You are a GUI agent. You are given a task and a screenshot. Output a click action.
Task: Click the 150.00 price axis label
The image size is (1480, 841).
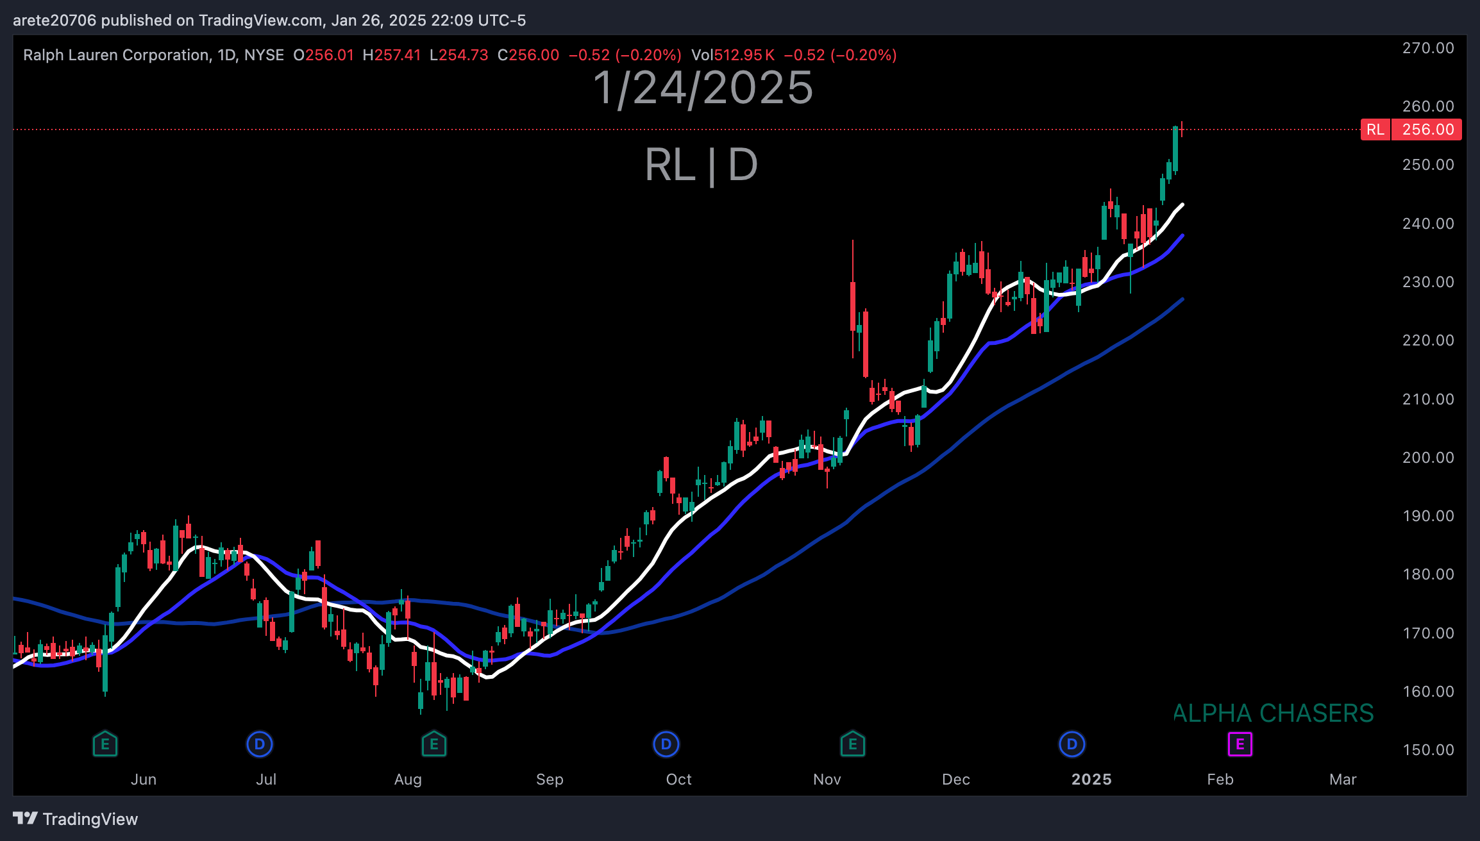[1428, 750]
